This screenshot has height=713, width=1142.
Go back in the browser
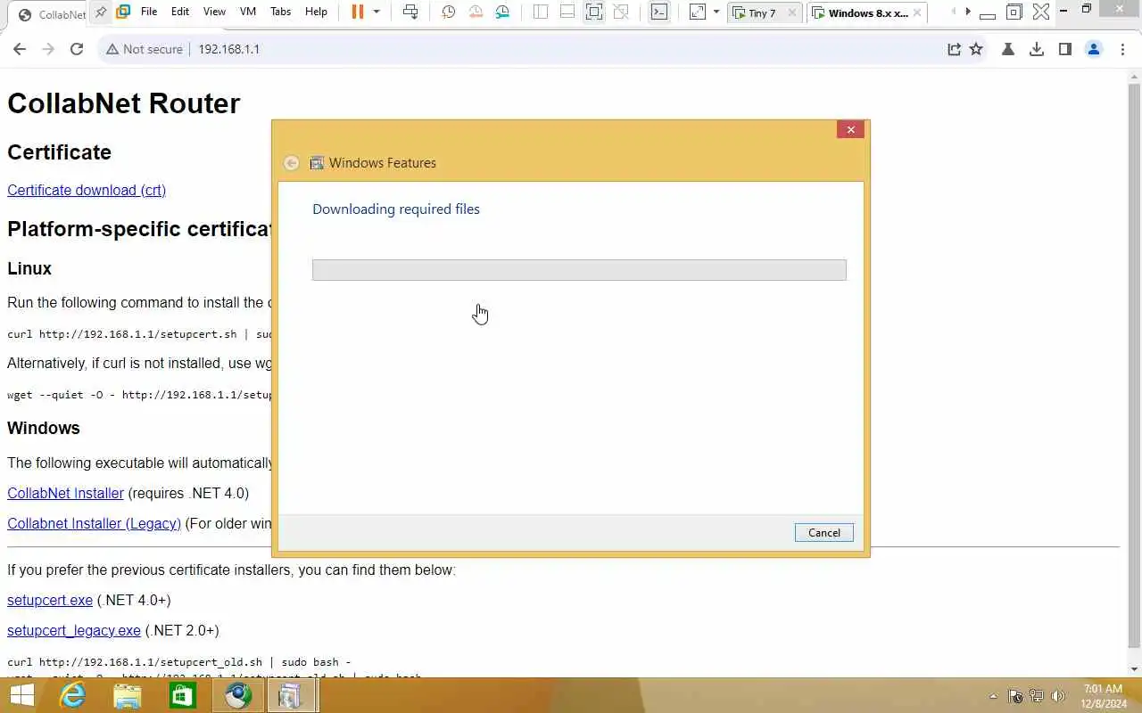click(20, 49)
